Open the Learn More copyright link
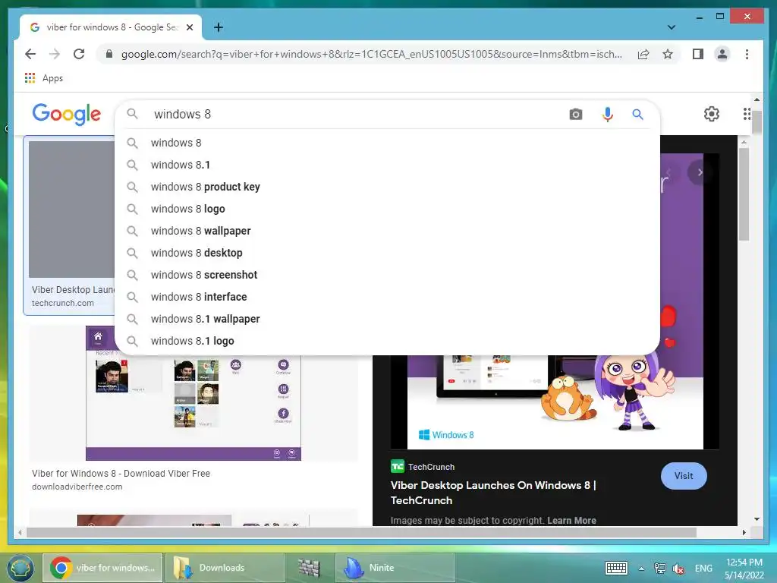This screenshot has height=583, width=777. tap(571, 521)
